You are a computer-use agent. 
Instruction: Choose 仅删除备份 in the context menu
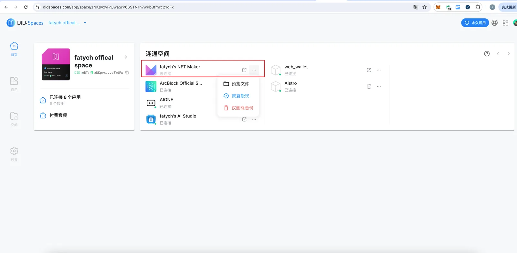pos(238,108)
